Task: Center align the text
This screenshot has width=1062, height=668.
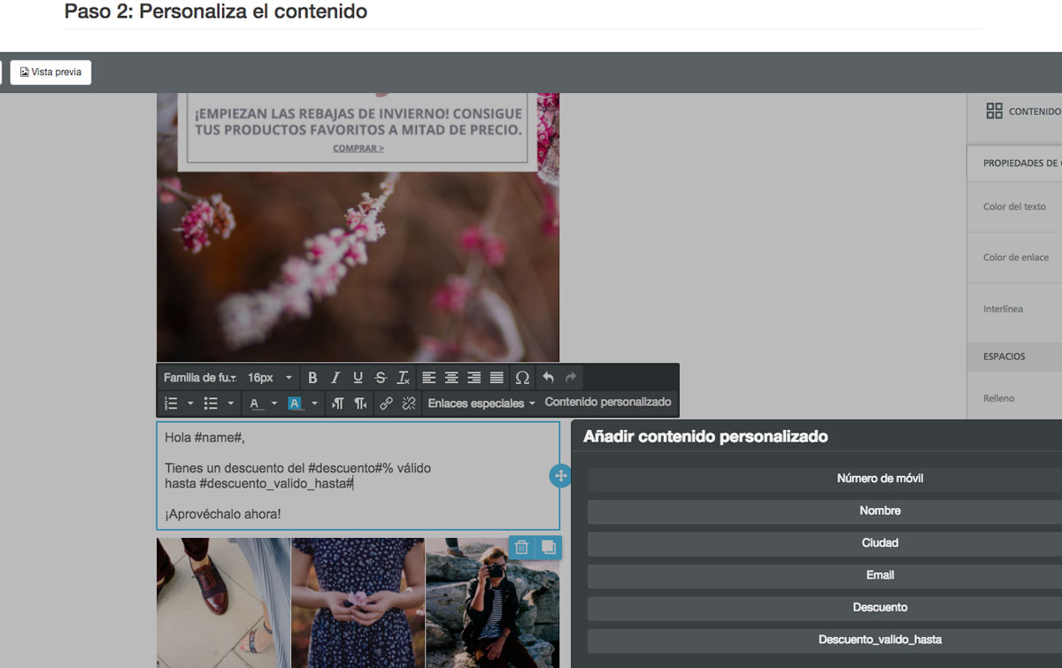Action: pos(451,378)
